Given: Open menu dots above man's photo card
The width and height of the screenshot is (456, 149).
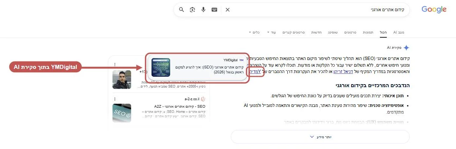Looking at the screenshot, I should tap(114, 64).
